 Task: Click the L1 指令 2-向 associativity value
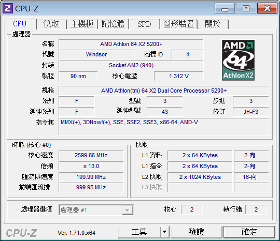coord(251,166)
